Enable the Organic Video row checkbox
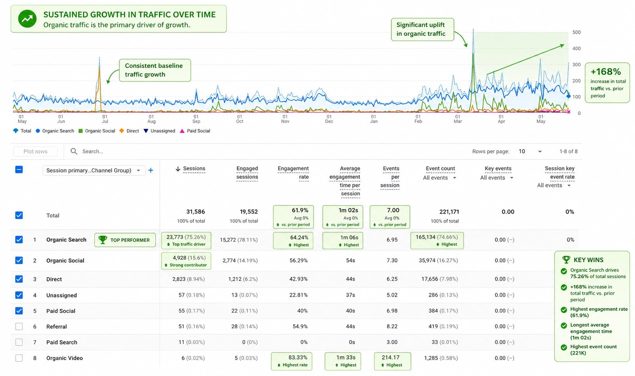The width and height of the screenshot is (635, 376). point(19,358)
